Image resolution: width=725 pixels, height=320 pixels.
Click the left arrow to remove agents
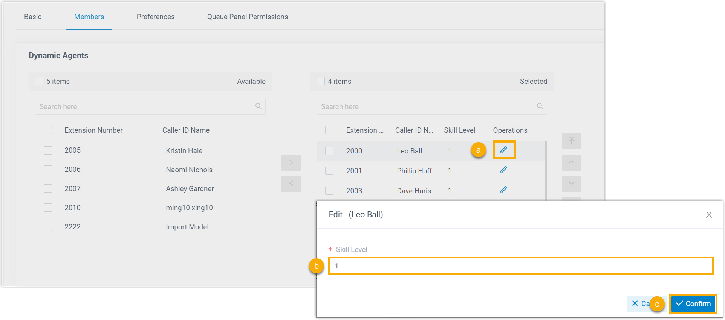coord(291,184)
